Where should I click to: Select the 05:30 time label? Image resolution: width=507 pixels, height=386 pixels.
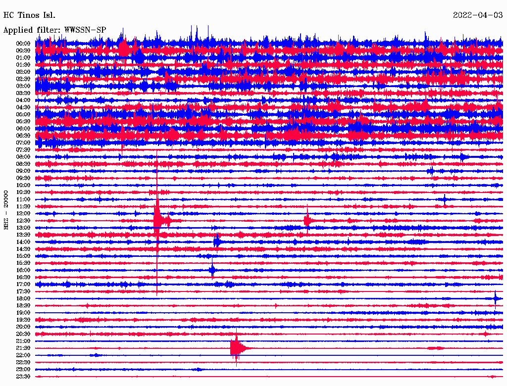pyautogui.click(x=23, y=122)
